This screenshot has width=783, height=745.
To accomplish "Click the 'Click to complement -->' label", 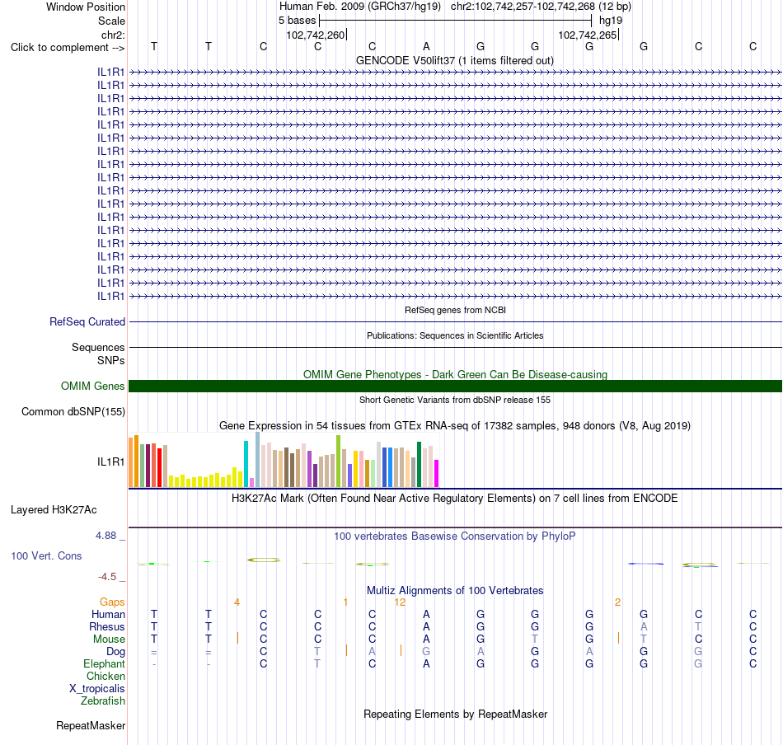I will 68,48.
